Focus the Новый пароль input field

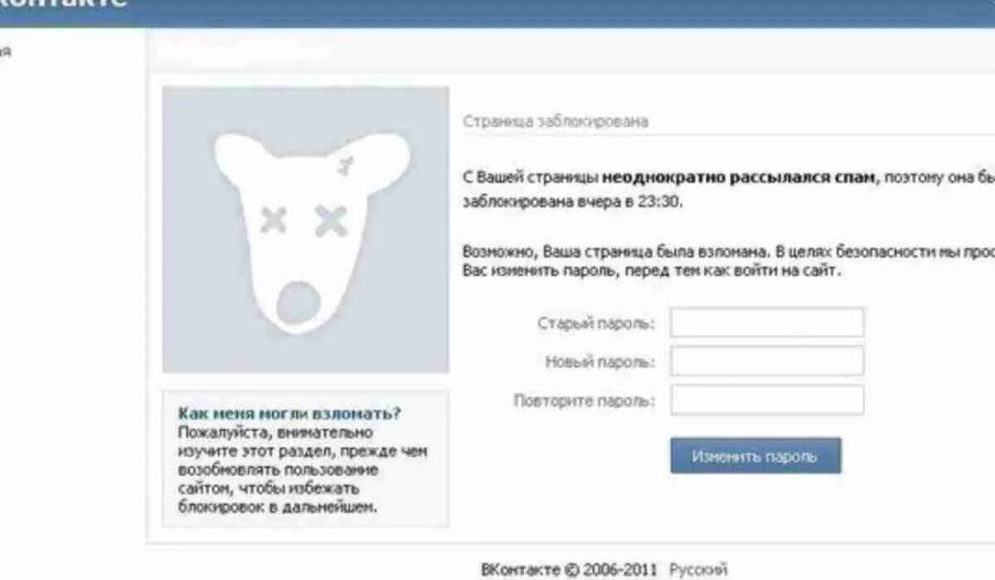point(767,361)
